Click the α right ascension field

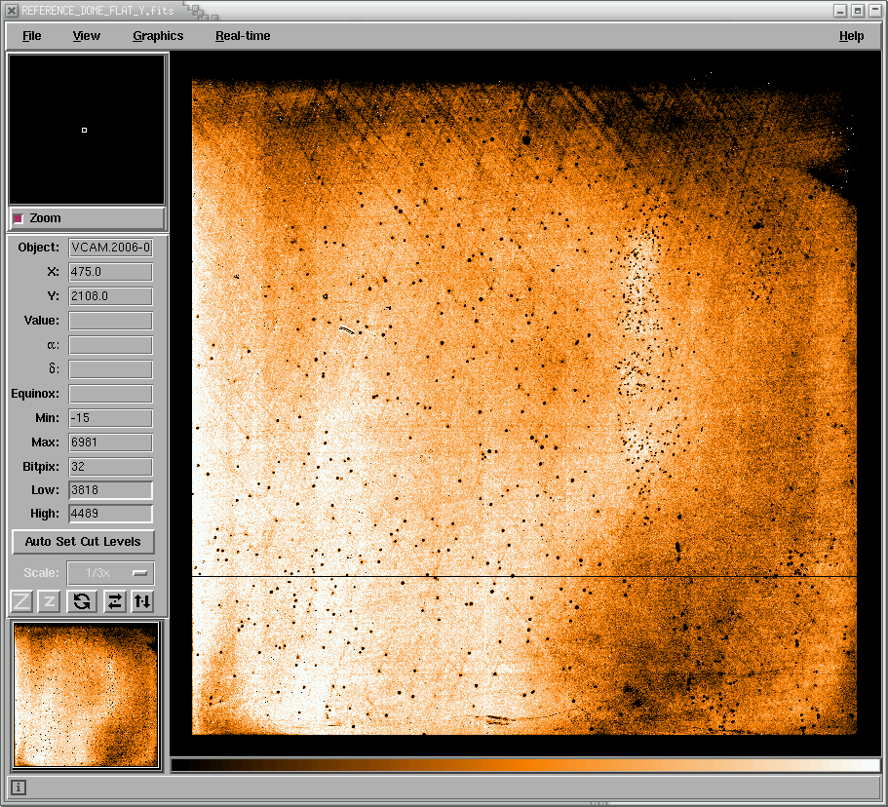(x=110, y=345)
